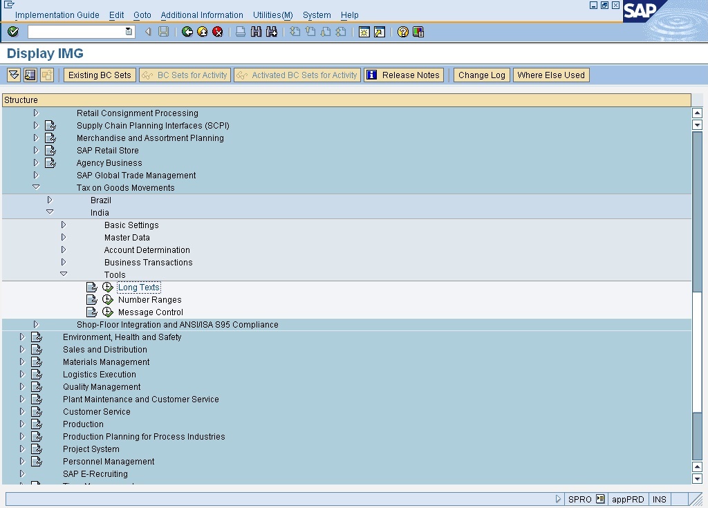
Task: Click the green Back arrow icon
Action: click(x=187, y=32)
